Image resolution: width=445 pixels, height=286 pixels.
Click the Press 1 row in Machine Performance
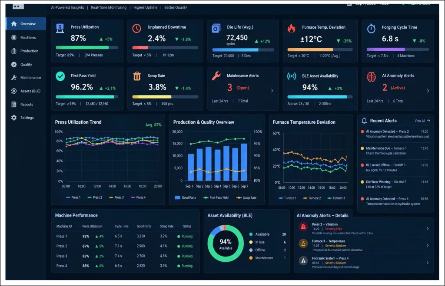click(125, 236)
